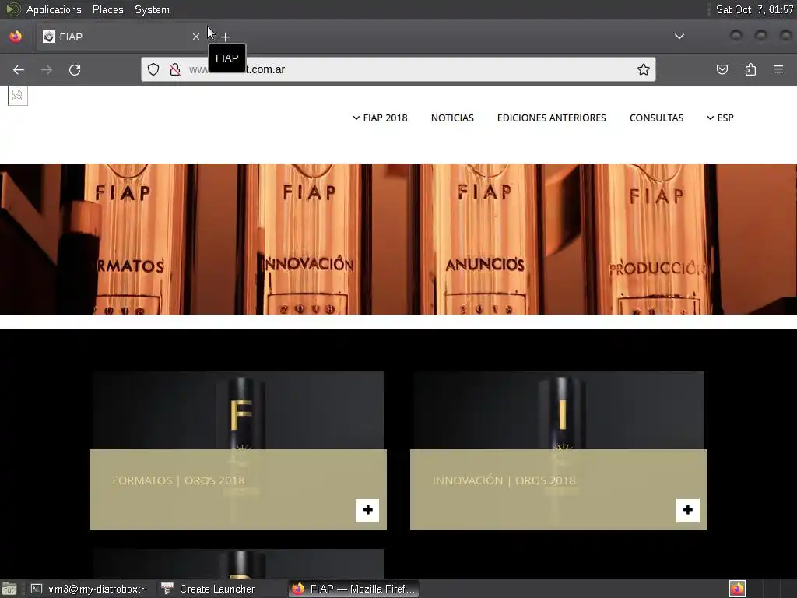Go to the CONSULTAS page
The width and height of the screenshot is (797, 598).
[656, 118]
